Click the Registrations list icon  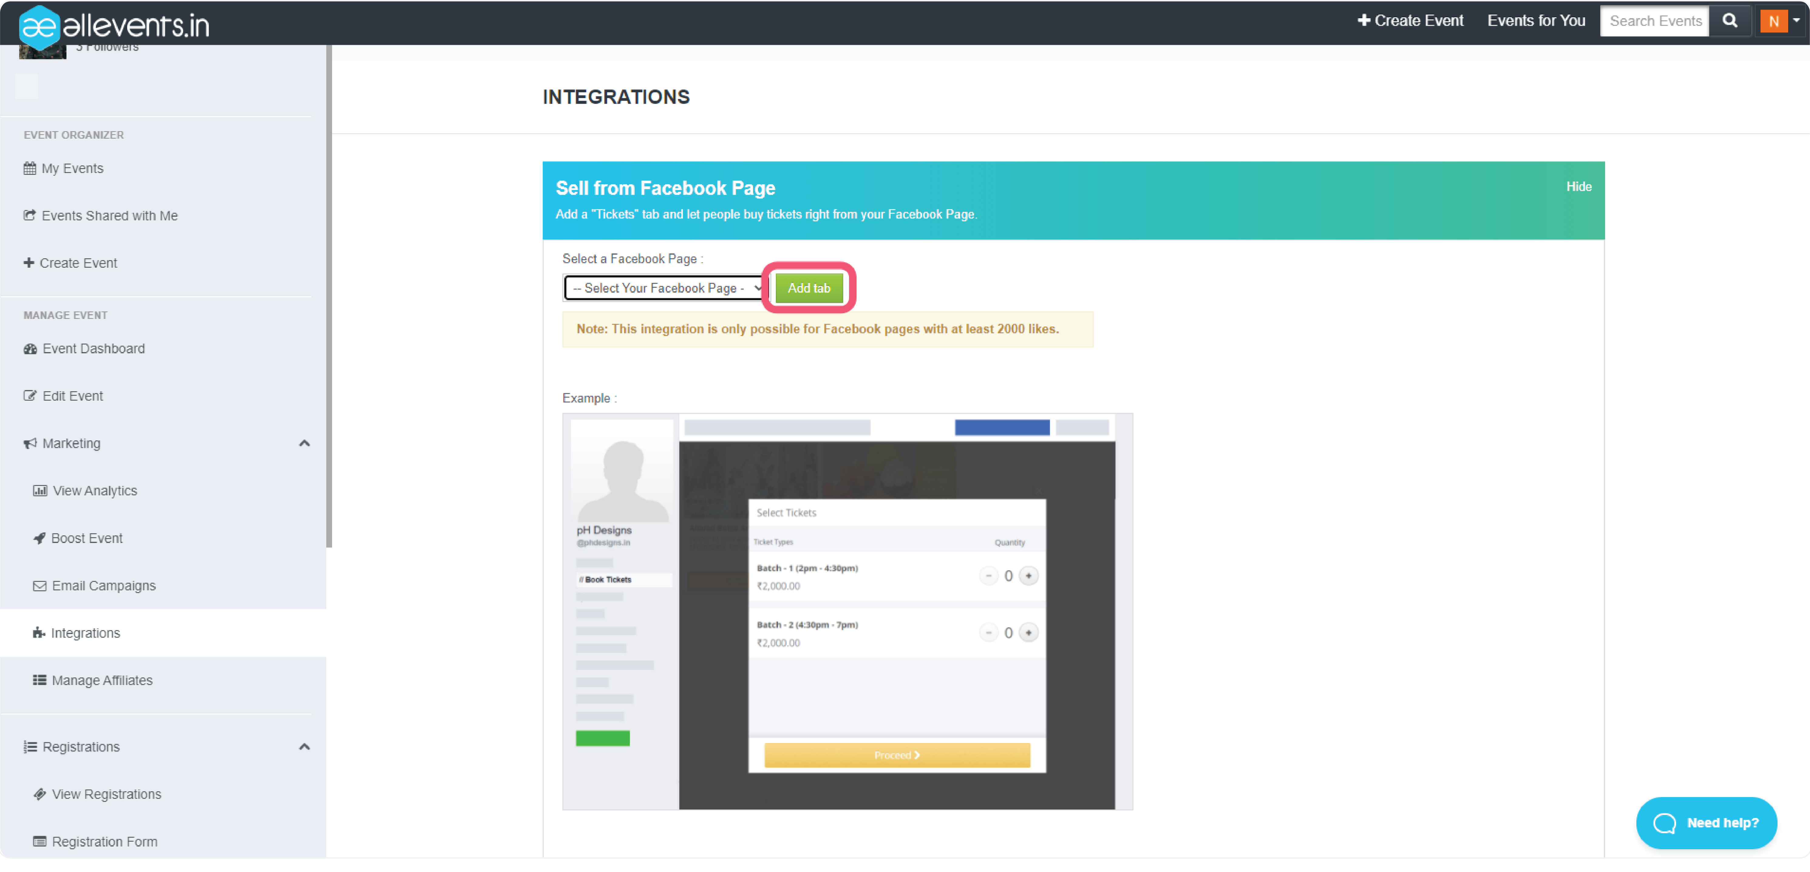tap(30, 747)
